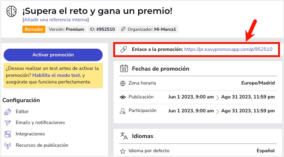Click the calendar icon by Fechas de promoción

point(124,68)
